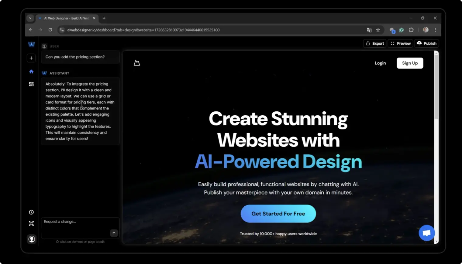Open the home icon in the sidebar

pos(31,72)
